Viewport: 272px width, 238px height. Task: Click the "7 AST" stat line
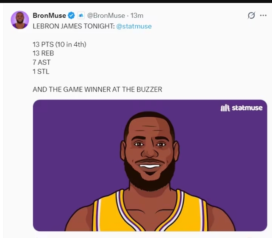click(x=42, y=62)
